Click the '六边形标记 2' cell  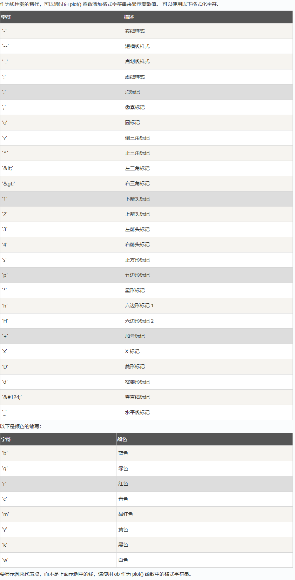139,321
